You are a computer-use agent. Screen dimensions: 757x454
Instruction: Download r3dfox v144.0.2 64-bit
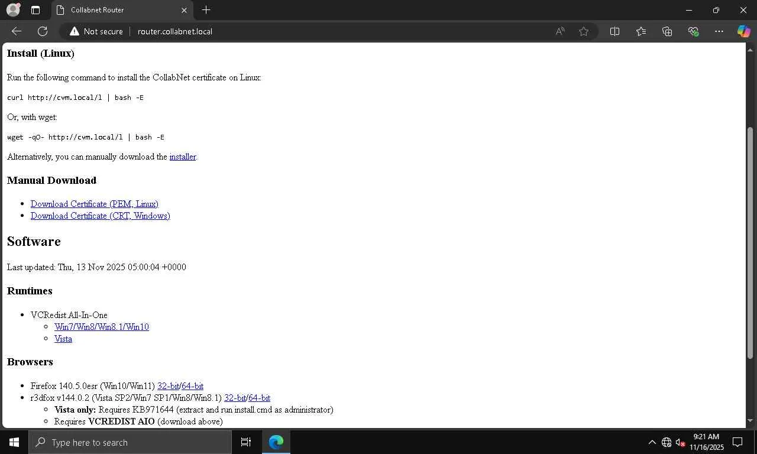(259, 398)
